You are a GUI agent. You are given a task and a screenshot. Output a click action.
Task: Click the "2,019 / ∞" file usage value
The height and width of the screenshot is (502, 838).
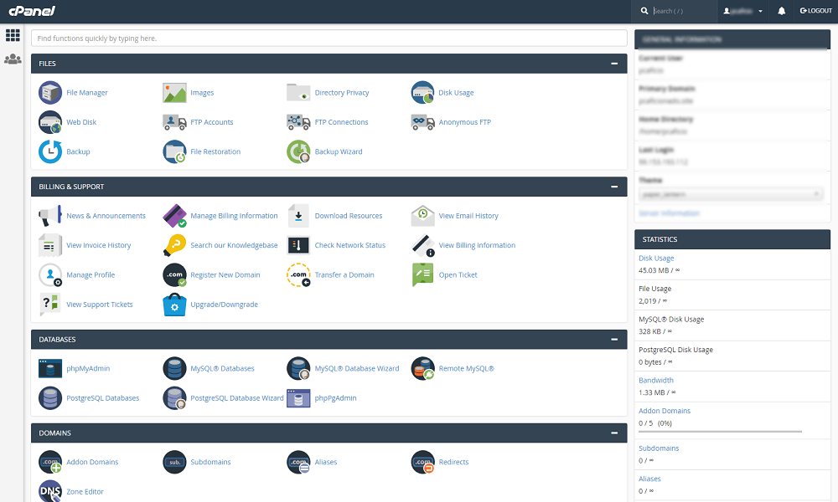click(x=653, y=301)
